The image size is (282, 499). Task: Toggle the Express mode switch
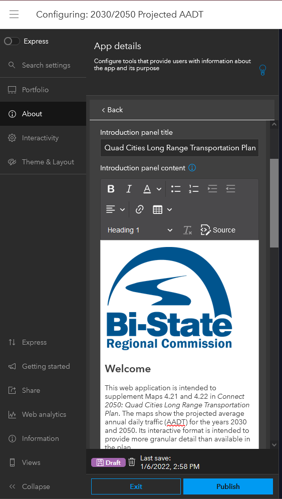pos(12,42)
